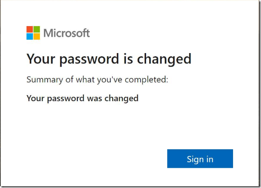The height and width of the screenshot is (188, 261).
Task: Click the green square of Microsoft logo
Action: [x=37, y=29]
